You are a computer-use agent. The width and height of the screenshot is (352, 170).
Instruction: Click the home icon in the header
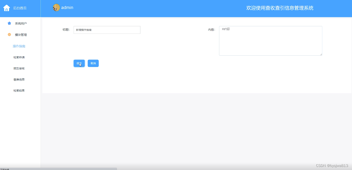[7, 8]
